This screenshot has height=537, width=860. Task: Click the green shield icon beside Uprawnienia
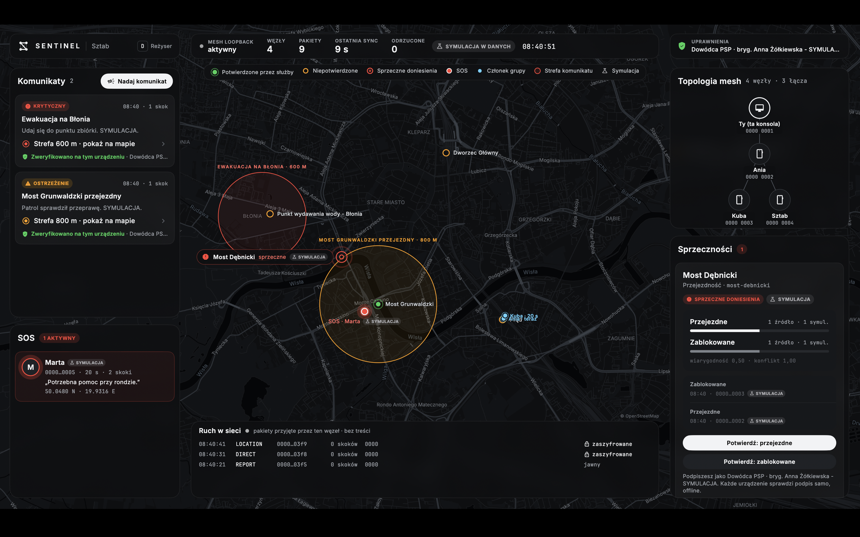pyautogui.click(x=682, y=46)
